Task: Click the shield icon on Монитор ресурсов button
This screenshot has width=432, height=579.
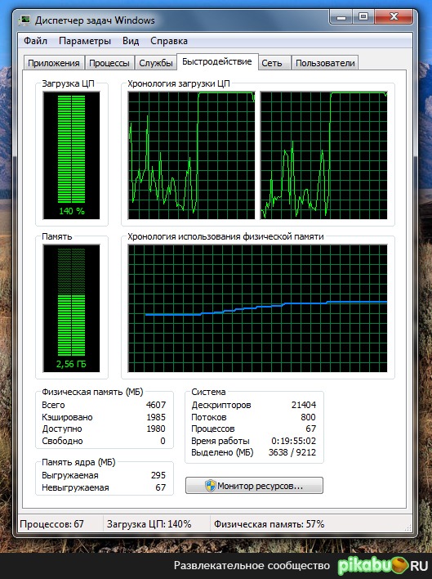Action: pyautogui.click(x=210, y=486)
